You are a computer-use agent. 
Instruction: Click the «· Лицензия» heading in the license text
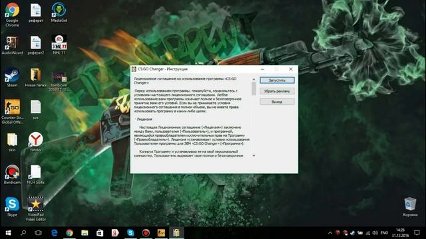pyautogui.click(x=144, y=119)
